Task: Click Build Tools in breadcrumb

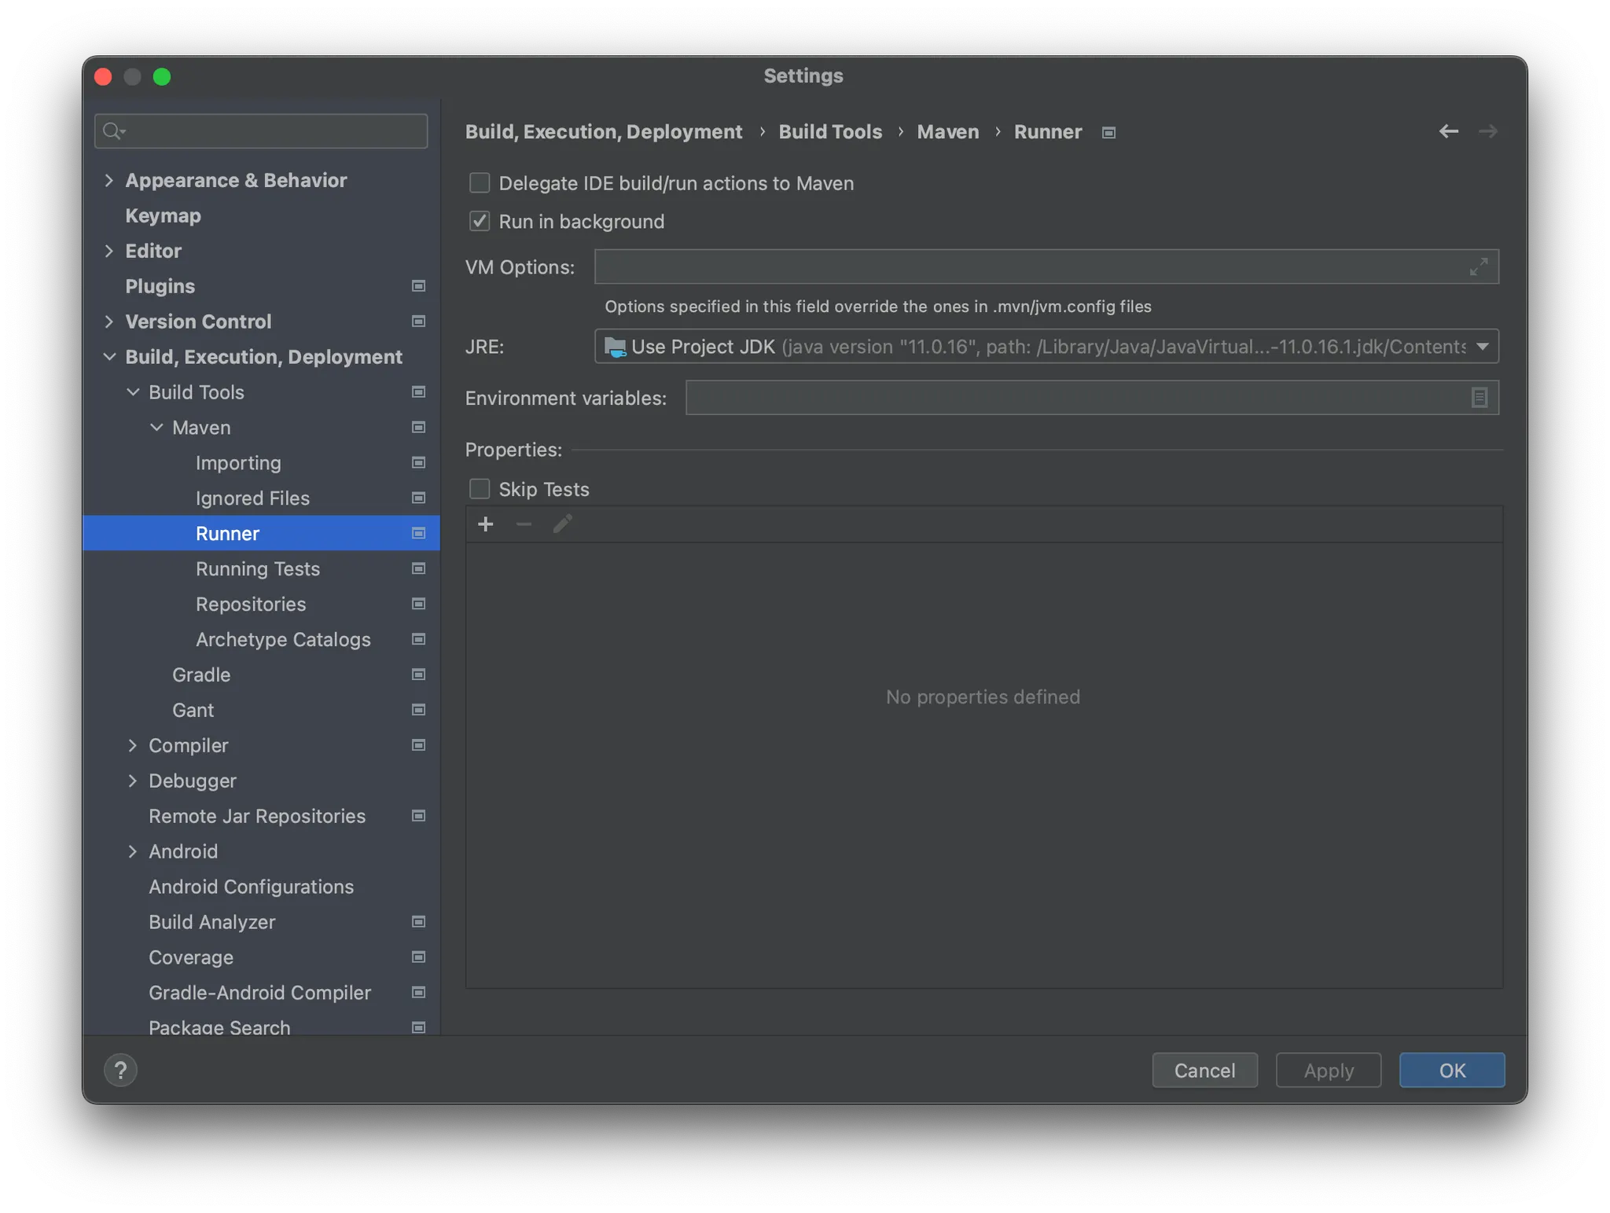Action: [830, 132]
